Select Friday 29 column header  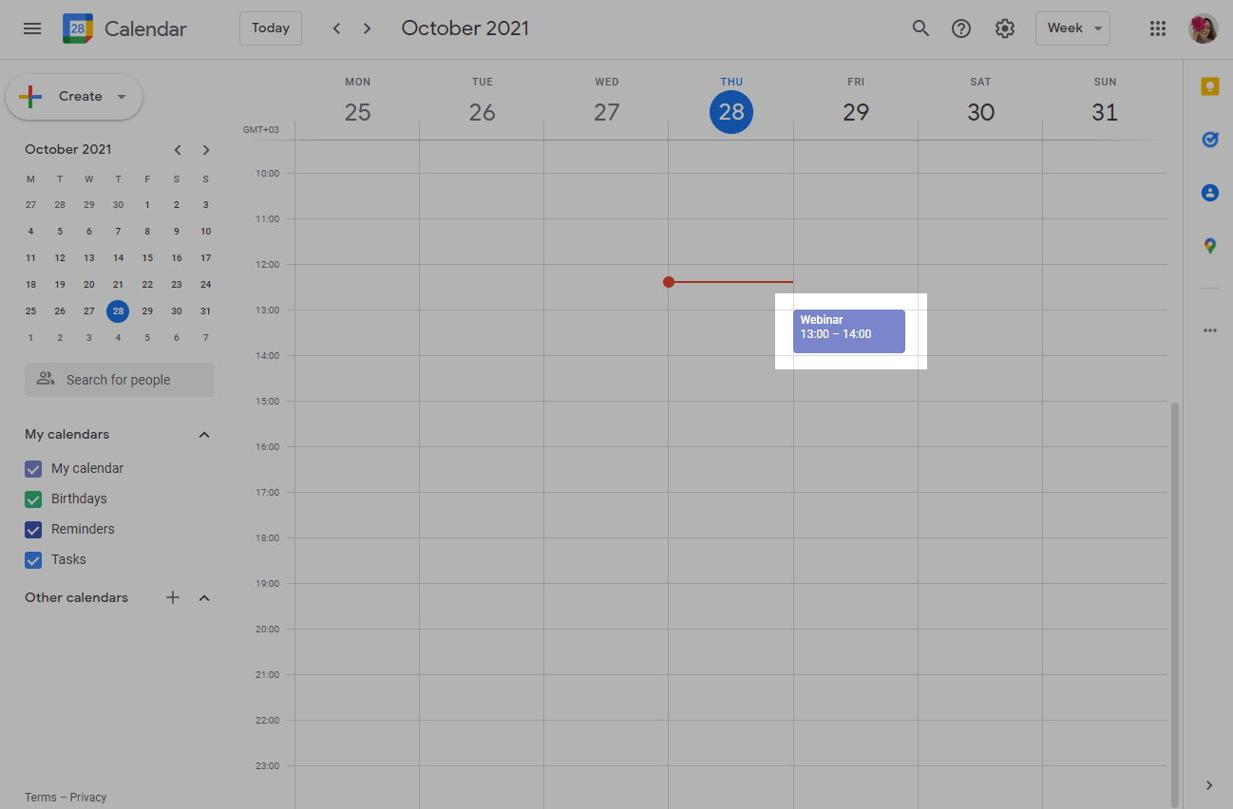(856, 102)
